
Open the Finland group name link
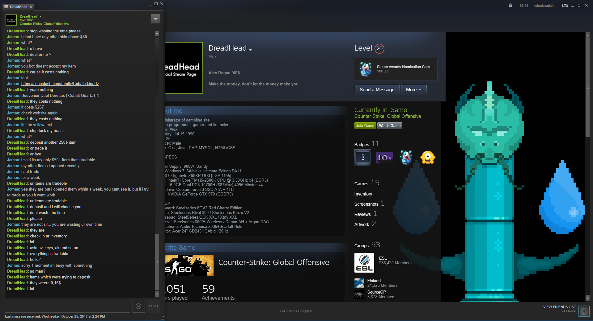374,281
